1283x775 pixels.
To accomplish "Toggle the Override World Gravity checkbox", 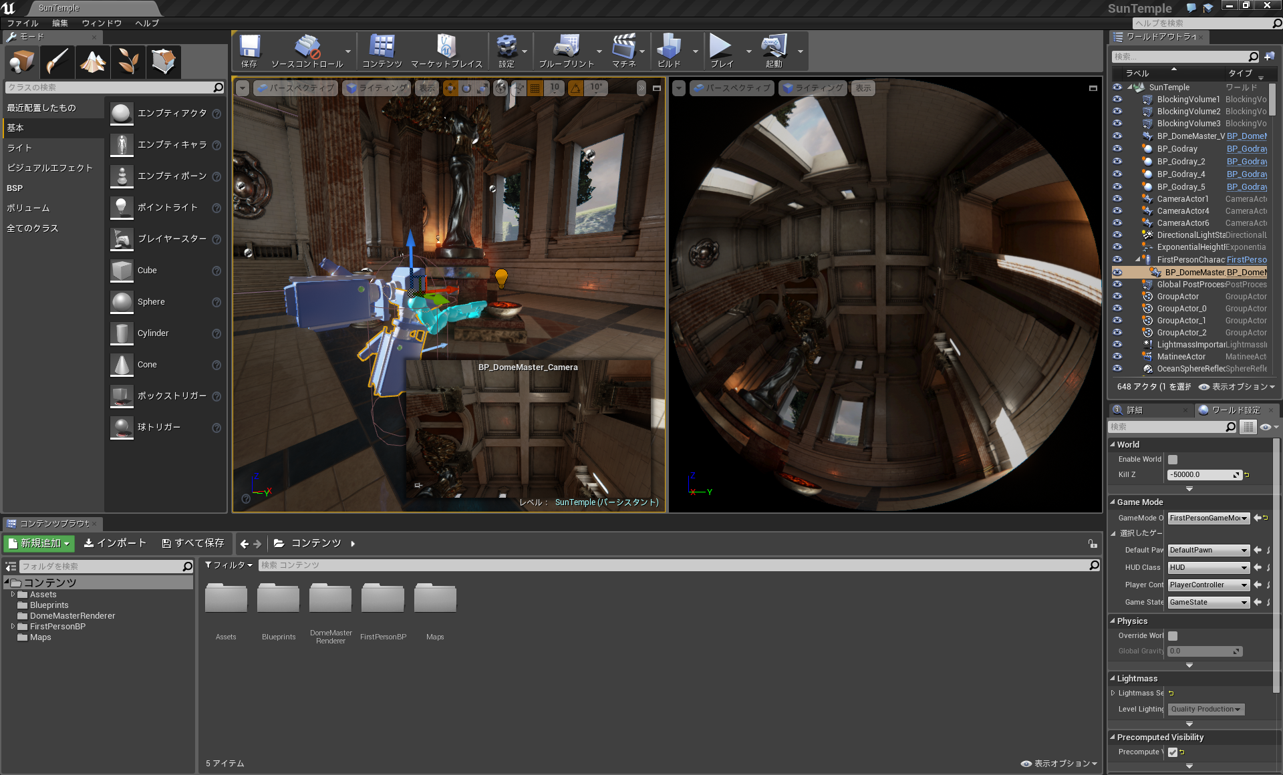I will (x=1173, y=636).
